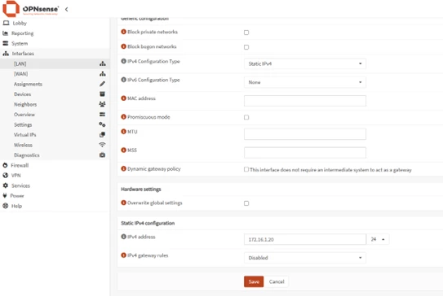Click the Power plug icon
Image resolution: width=443 pixels, height=296 pixels.
click(5, 196)
